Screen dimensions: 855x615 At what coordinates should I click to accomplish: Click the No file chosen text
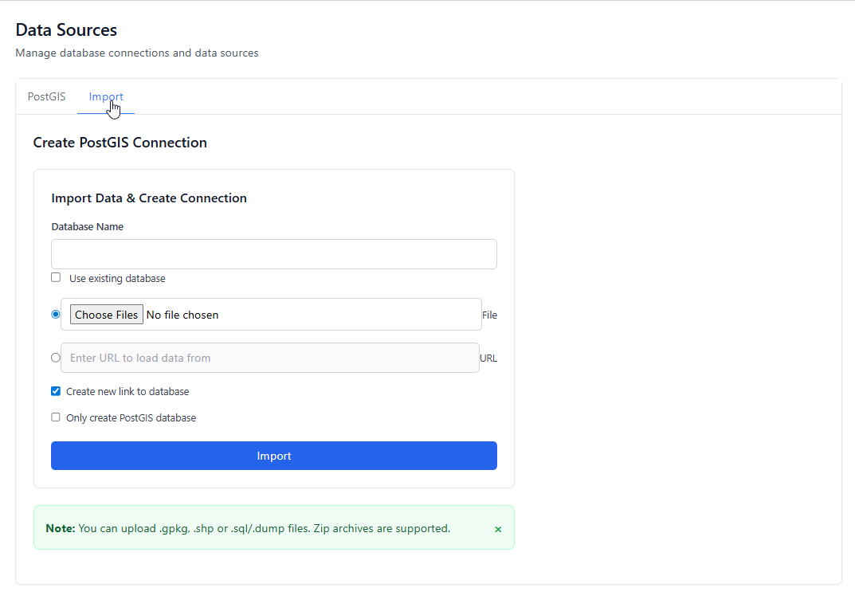[182, 315]
